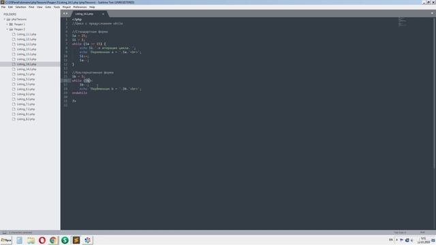436x245 pixels.
Task: Select the Раздел 1 folder icon
Action: click(11, 24)
